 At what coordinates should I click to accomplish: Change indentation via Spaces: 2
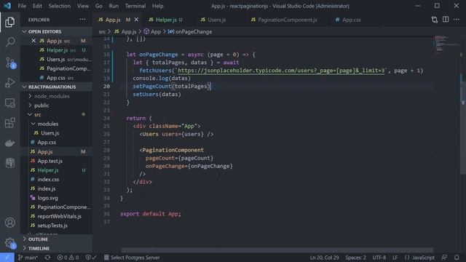(355, 258)
